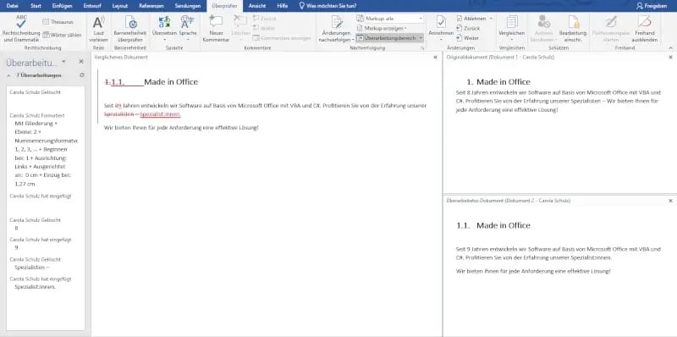Viewport: 677px width, 337px height.
Task: Run Rechtschreibung und Grammatik check
Action: coord(21,28)
